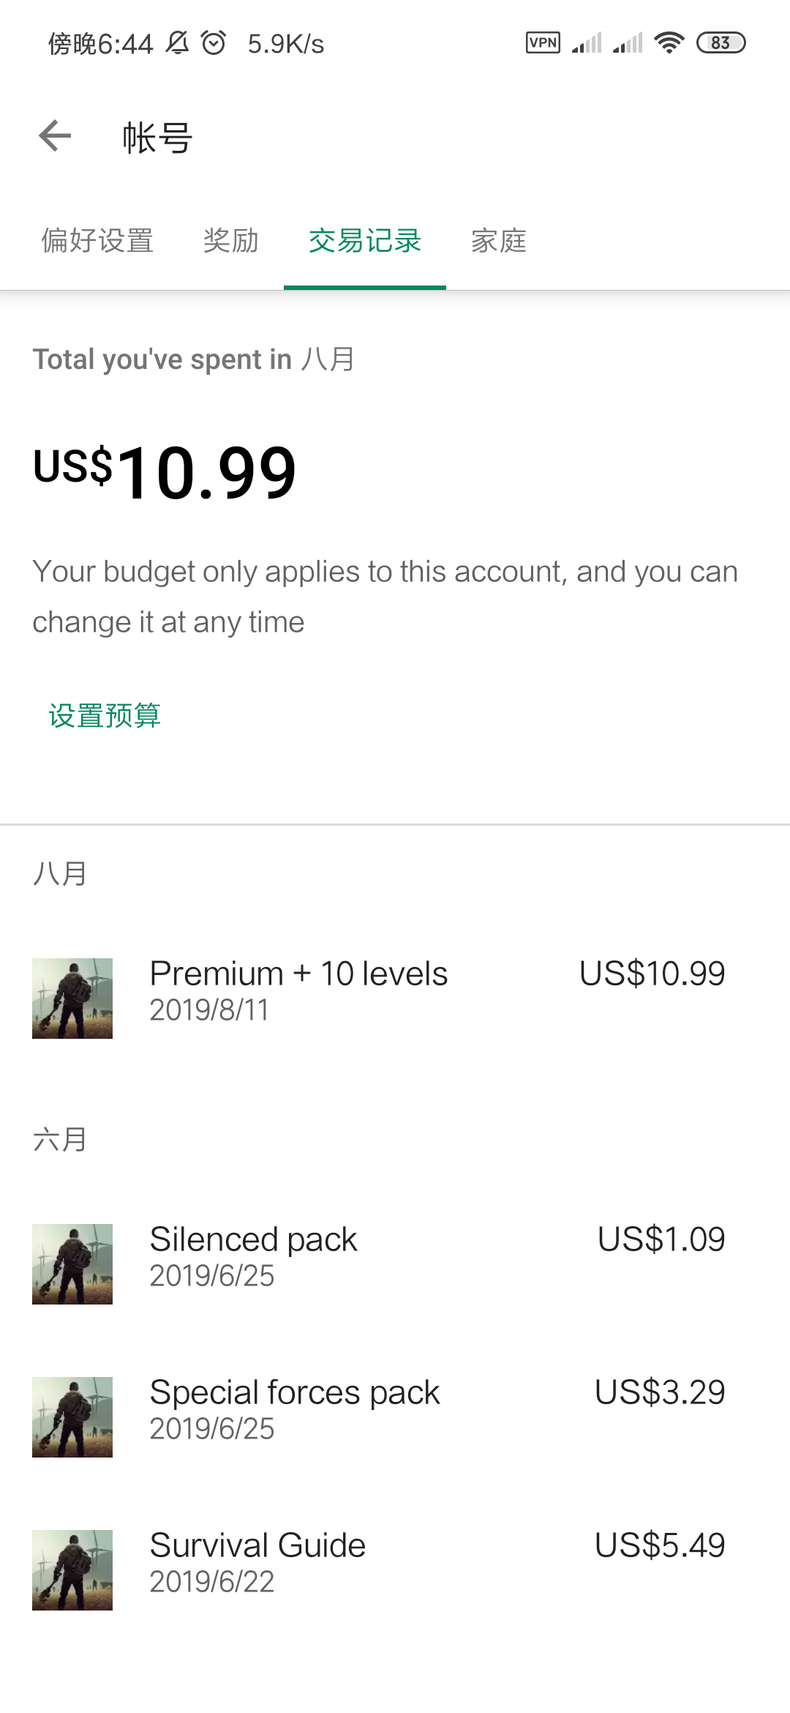Switch to the 奖励 tab

[x=231, y=241]
